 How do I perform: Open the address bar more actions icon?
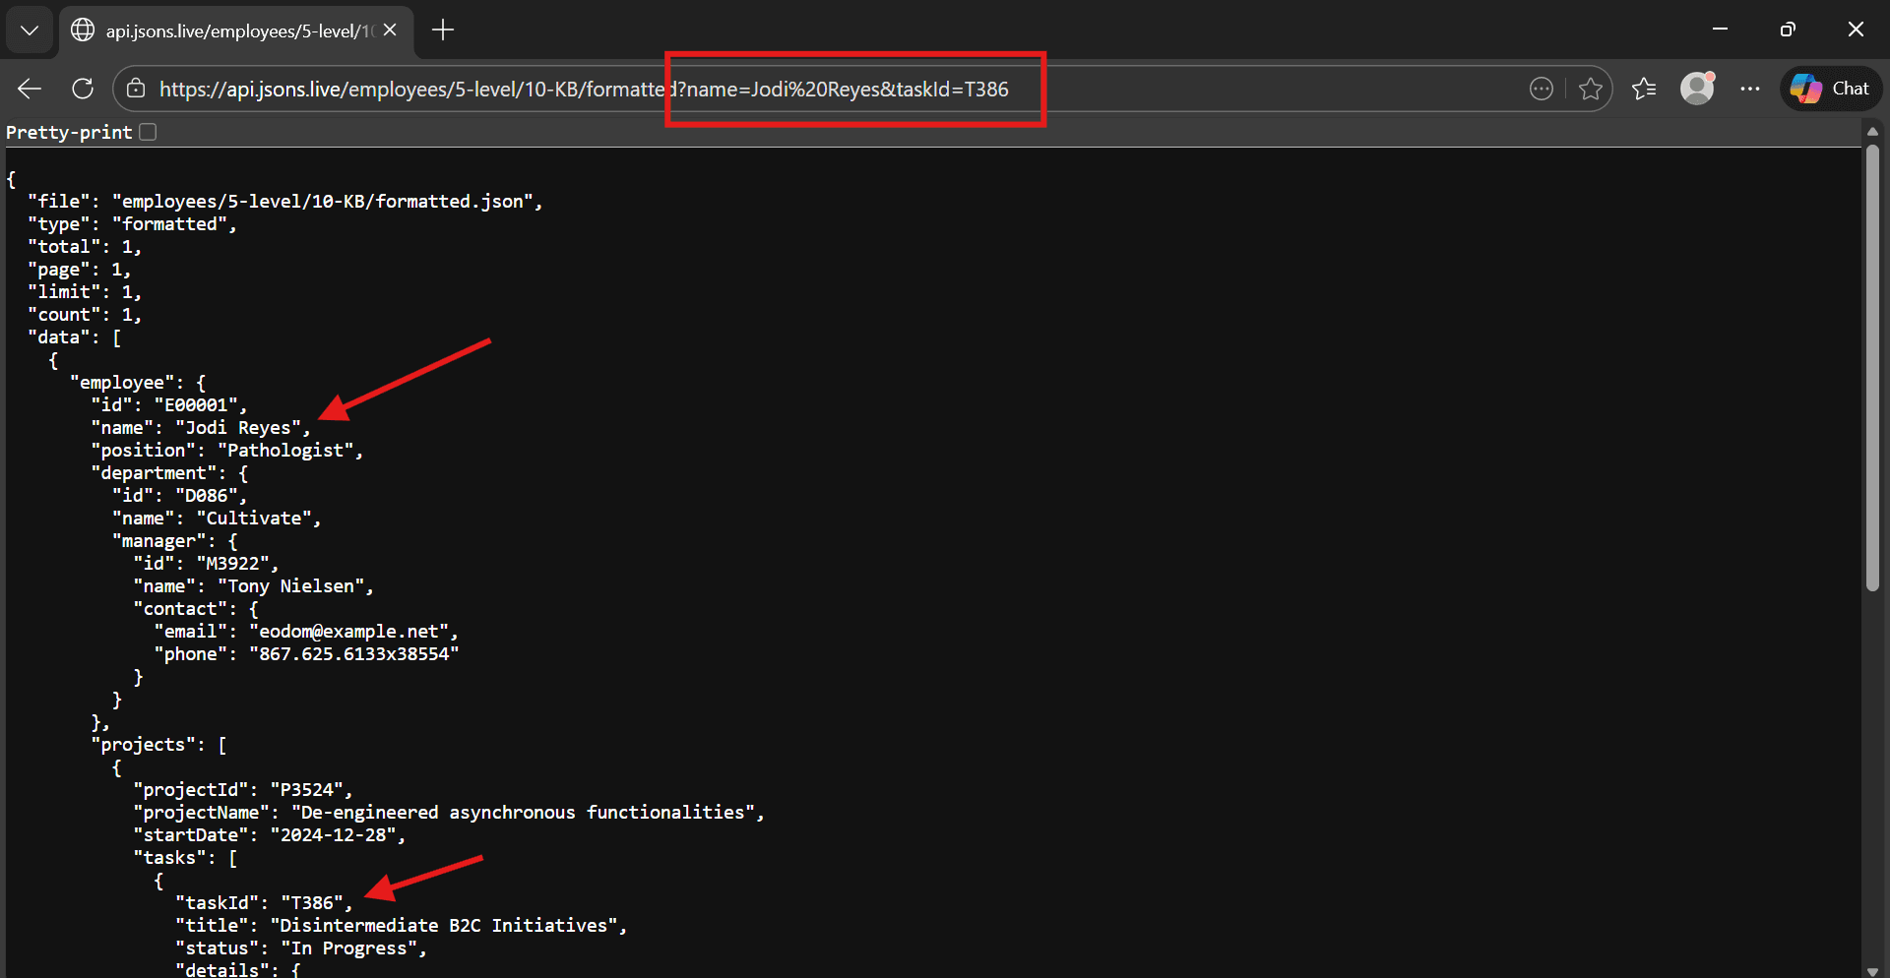(1542, 89)
